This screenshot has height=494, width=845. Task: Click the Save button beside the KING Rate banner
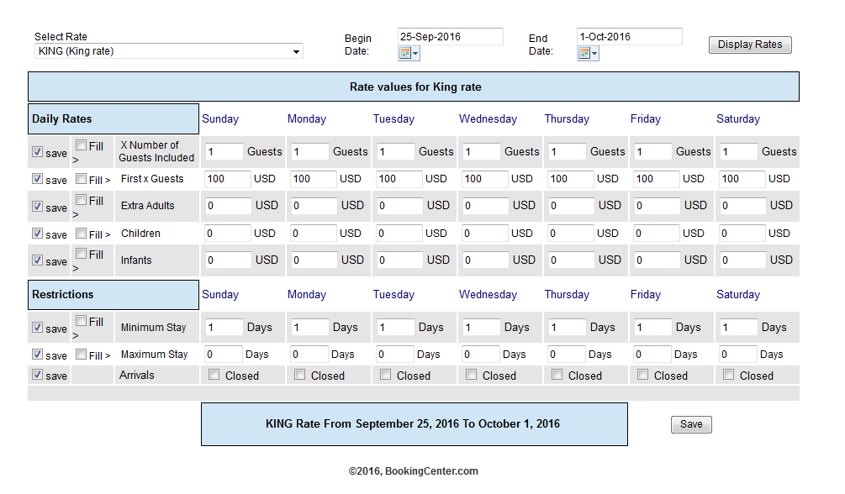(x=691, y=424)
